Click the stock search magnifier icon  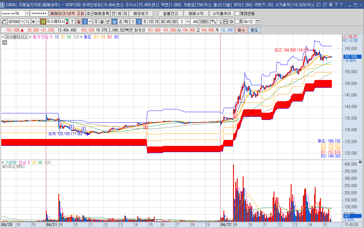tap(27, 22)
